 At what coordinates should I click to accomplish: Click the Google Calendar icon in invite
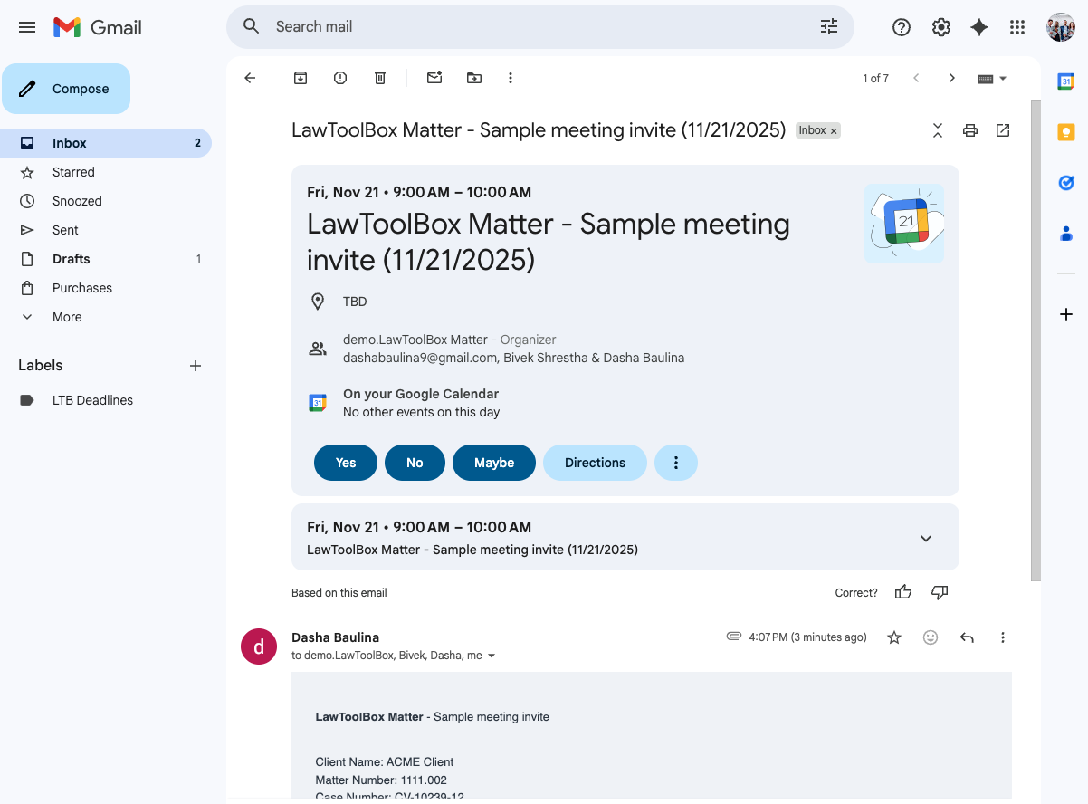pos(318,403)
